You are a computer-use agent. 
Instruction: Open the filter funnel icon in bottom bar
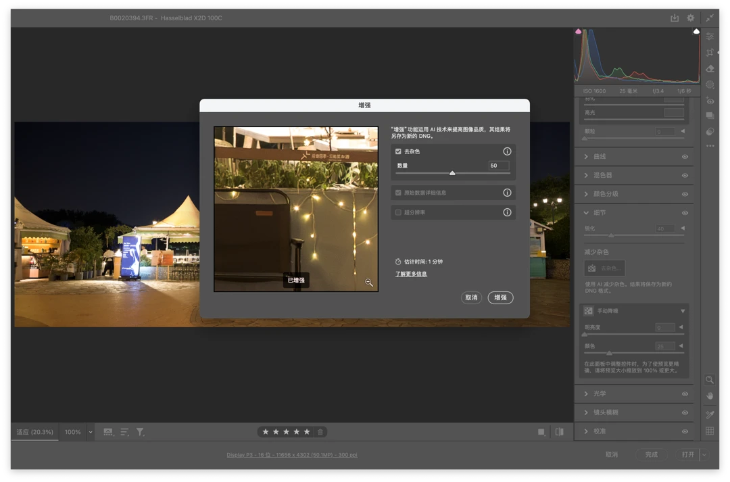[140, 432]
